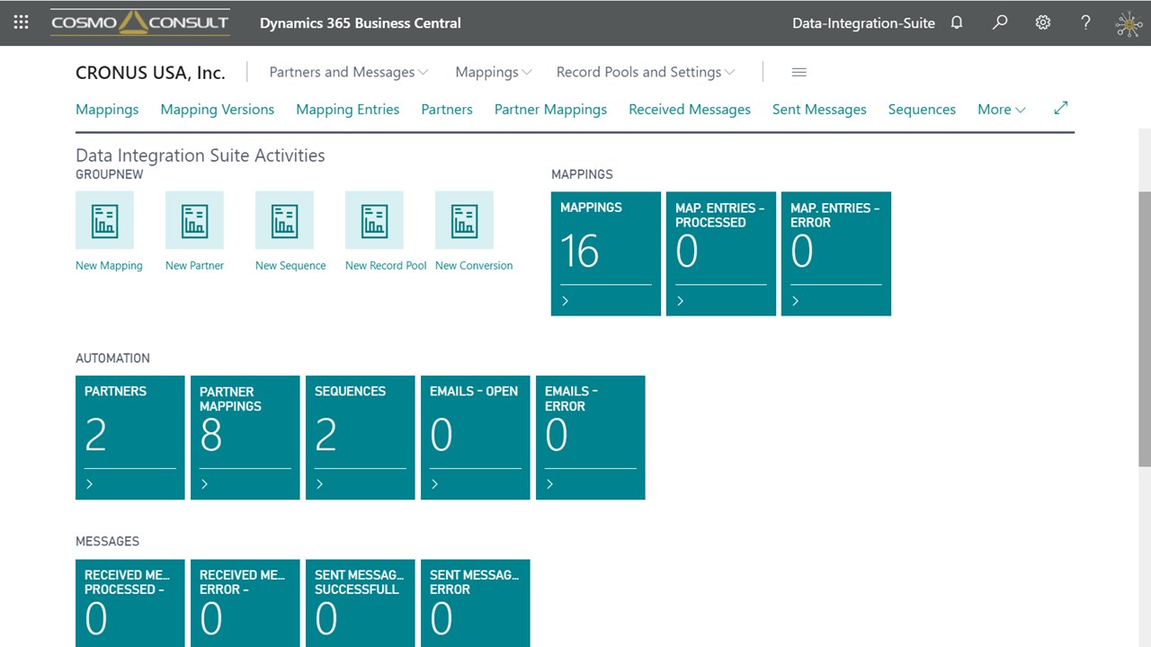Screen dimensions: 1151x647
Task: Open the Mappings tile showing 16
Action: 606,253
